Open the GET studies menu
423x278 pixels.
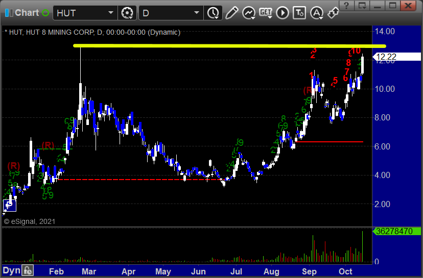pyautogui.click(x=266, y=13)
